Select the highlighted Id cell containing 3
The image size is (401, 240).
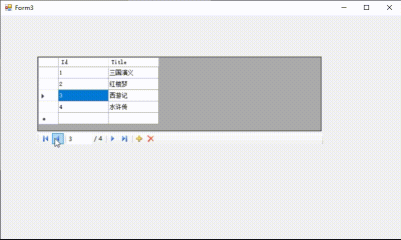pyautogui.click(x=83, y=95)
